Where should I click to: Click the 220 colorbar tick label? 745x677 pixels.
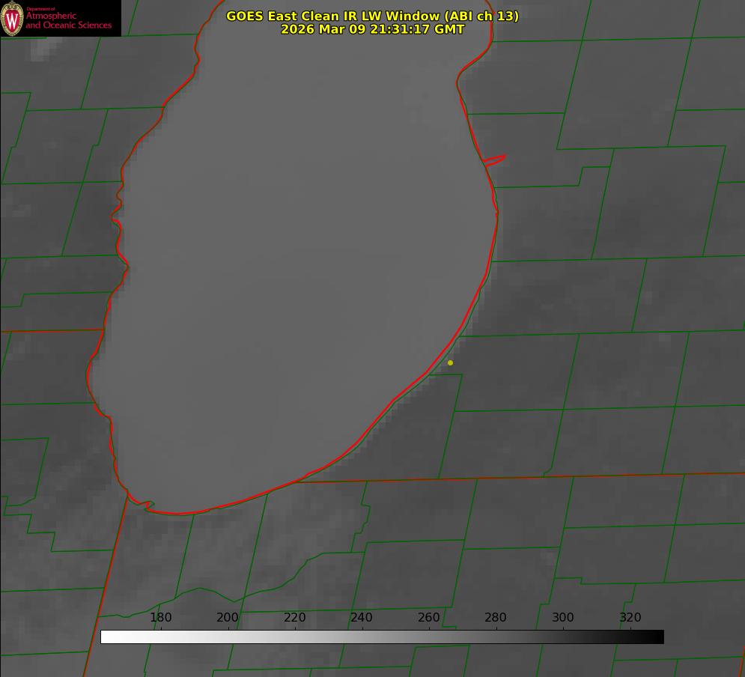295,618
